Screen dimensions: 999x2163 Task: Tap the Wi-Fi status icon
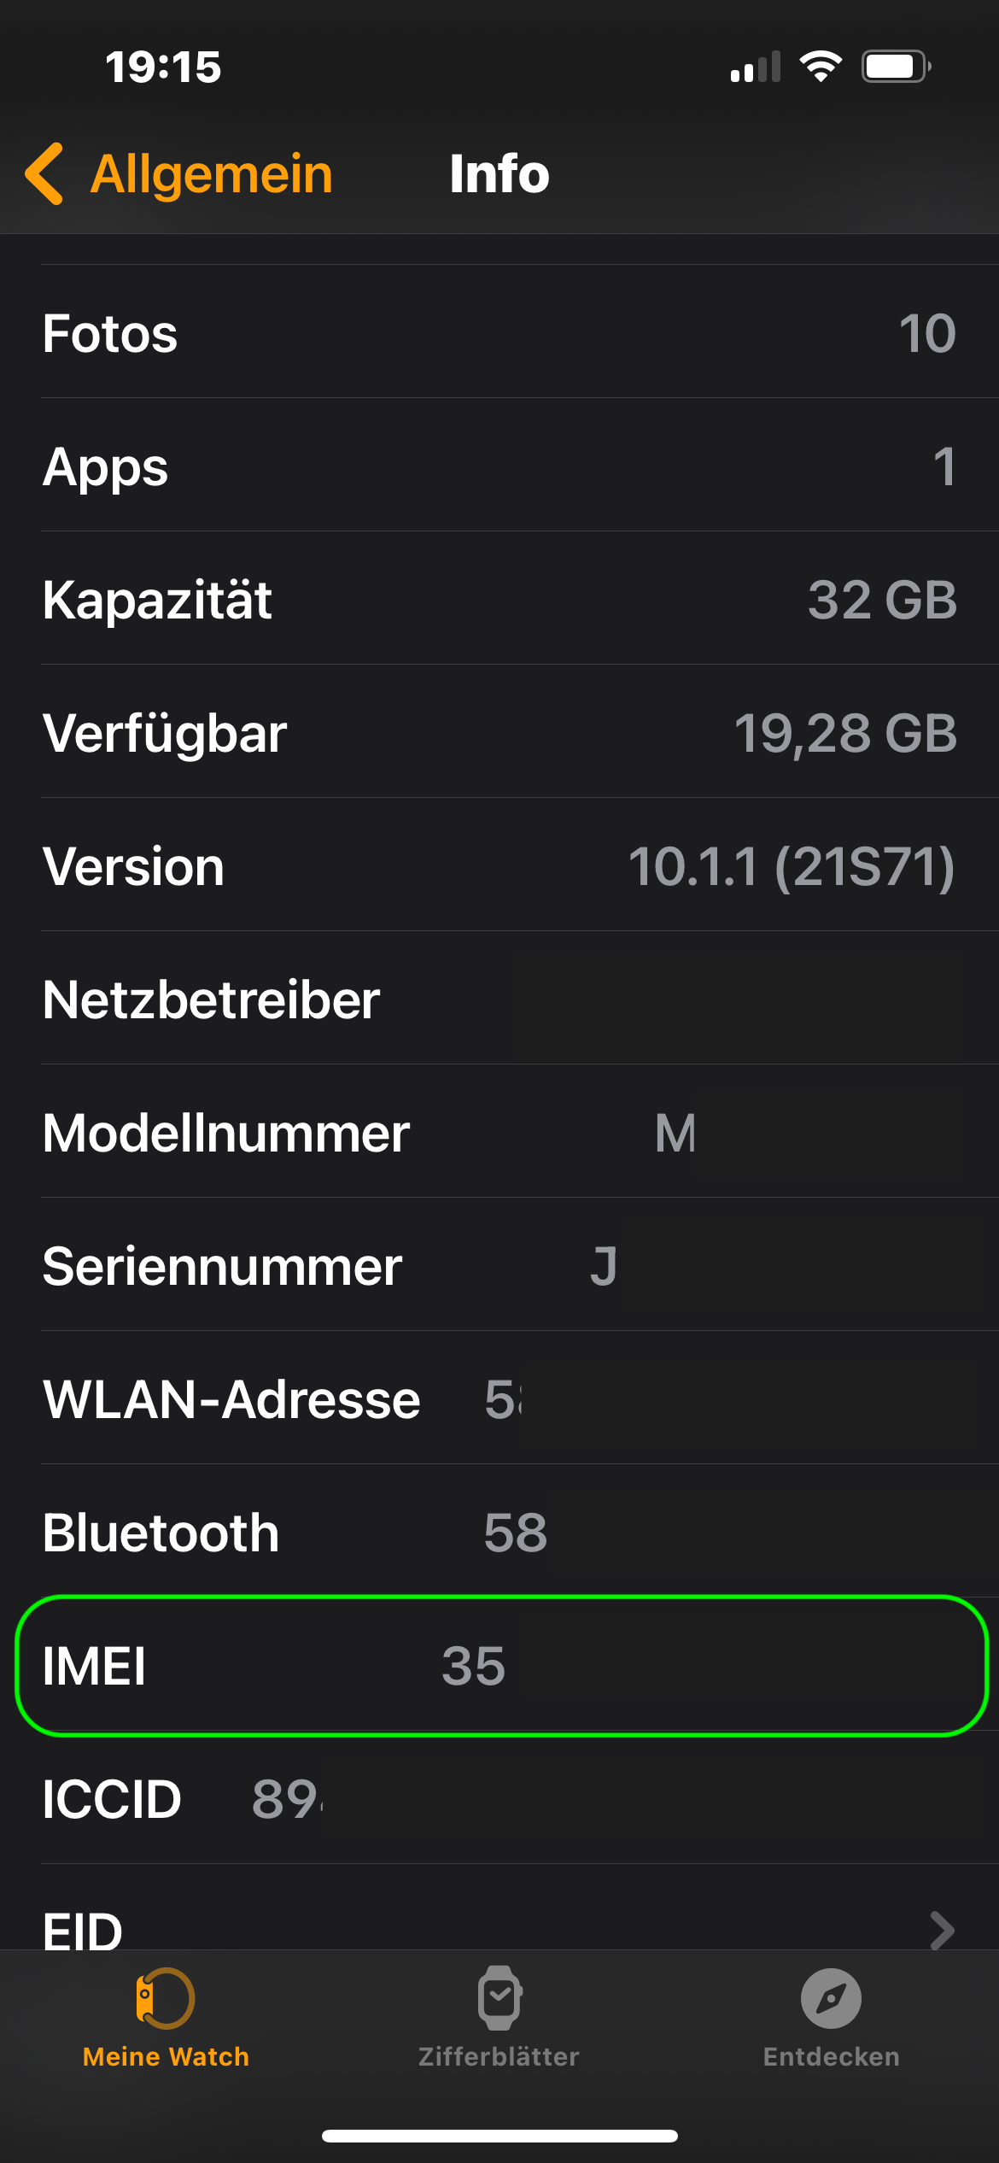[821, 67]
